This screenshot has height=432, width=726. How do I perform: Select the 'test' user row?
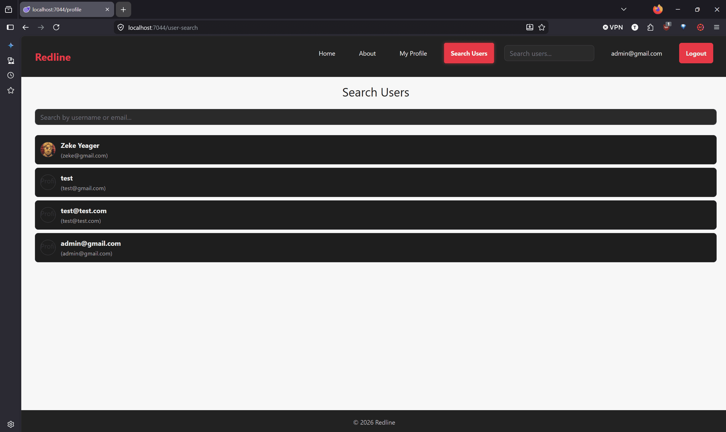point(376,182)
